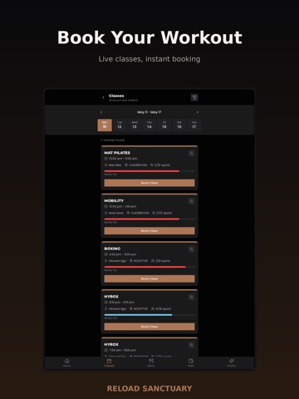Click the spots count on Boxing card

click(160, 261)
